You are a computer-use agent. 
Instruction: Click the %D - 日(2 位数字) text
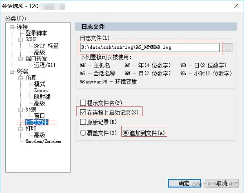203,65
